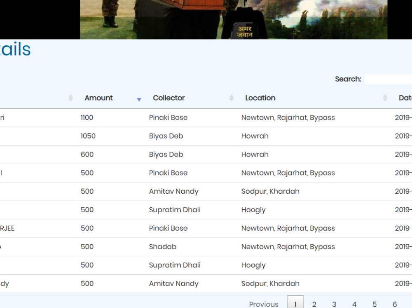Click the 1050 amount cell
This screenshot has width=412, height=308.
(x=88, y=136)
